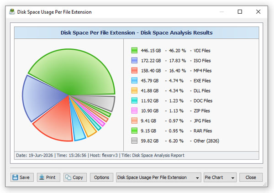Click the '46.20 %' percentage
The height and width of the screenshot is (193, 274).
(x=177, y=51)
